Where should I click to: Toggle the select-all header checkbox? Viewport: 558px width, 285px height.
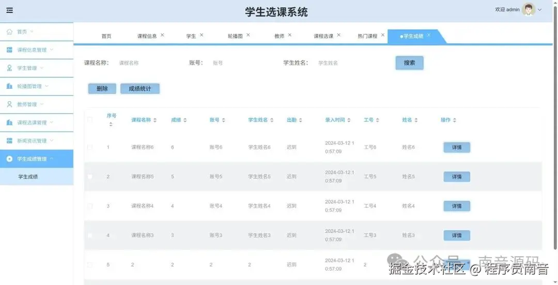coord(90,120)
